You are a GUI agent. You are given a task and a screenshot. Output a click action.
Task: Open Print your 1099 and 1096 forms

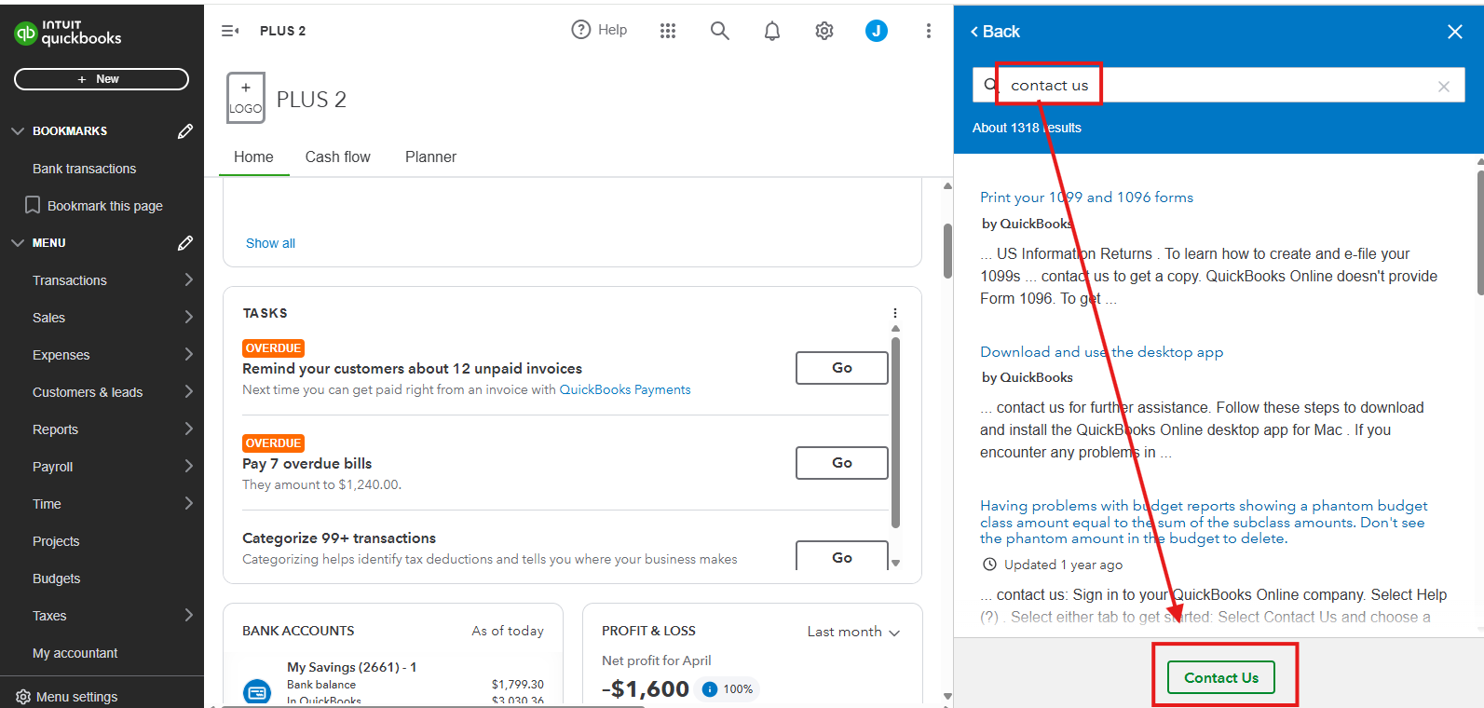click(1086, 197)
